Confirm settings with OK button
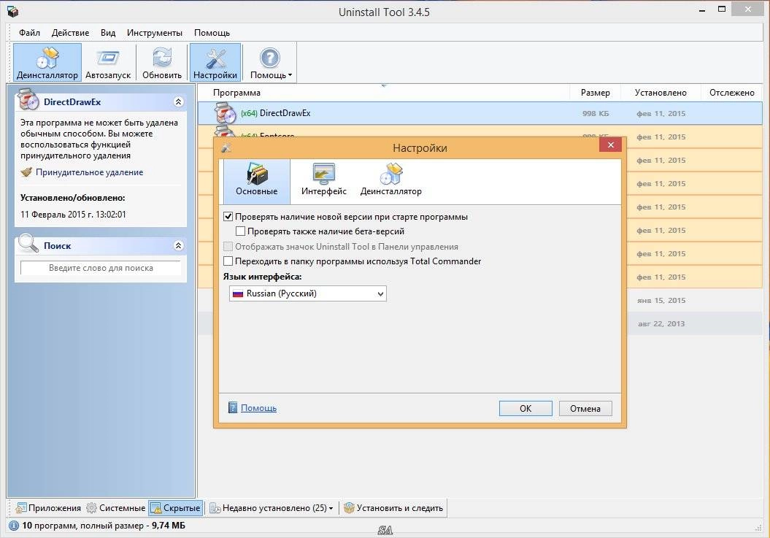Viewport: 770px width, 538px height. (x=525, y=409)
